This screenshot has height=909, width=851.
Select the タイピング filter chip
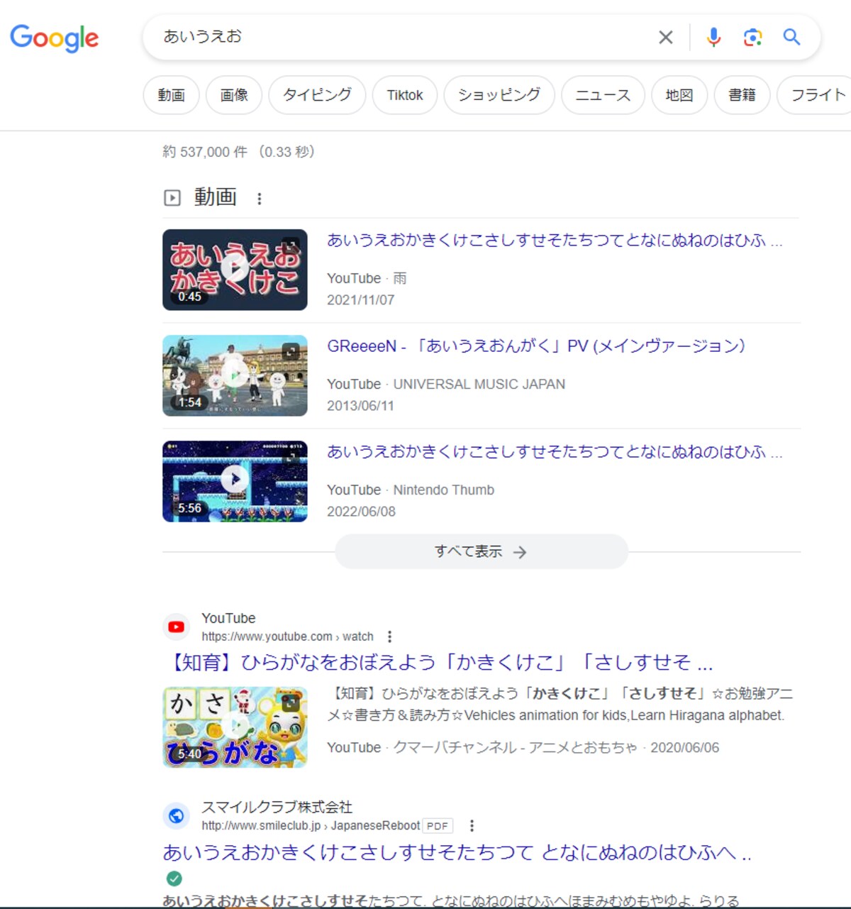(317, 95)
